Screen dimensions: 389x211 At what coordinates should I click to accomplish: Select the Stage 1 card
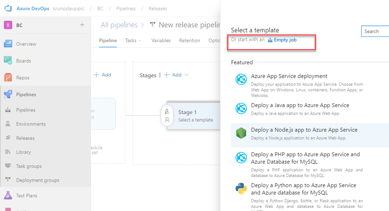click(x=194, y=116)
